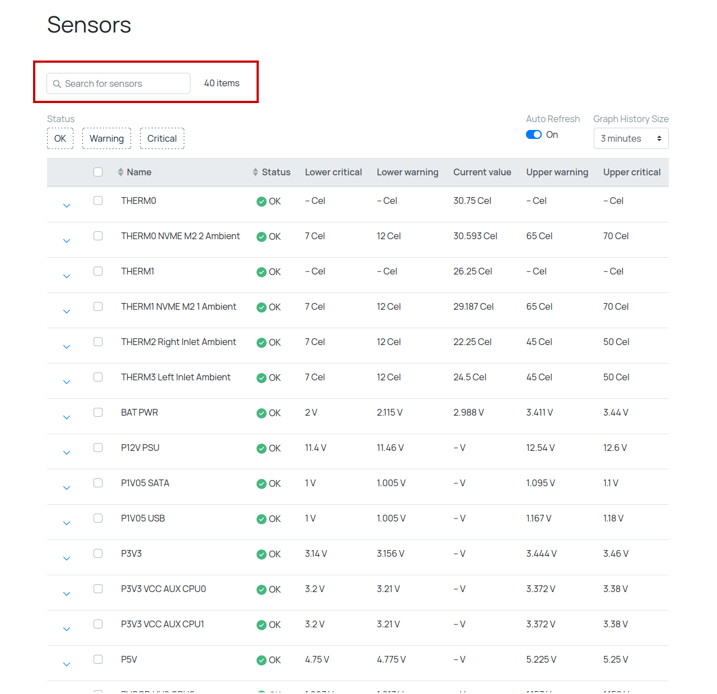Viewport: 717px width, 694px height.
Task: Click the OK check icon on P12V PSU row
Action: [262, 449]
